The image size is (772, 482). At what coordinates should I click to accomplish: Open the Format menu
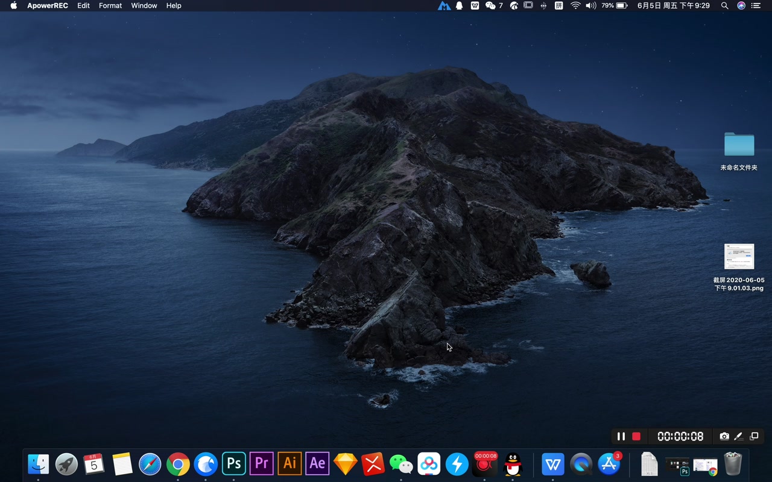(110, 5)
